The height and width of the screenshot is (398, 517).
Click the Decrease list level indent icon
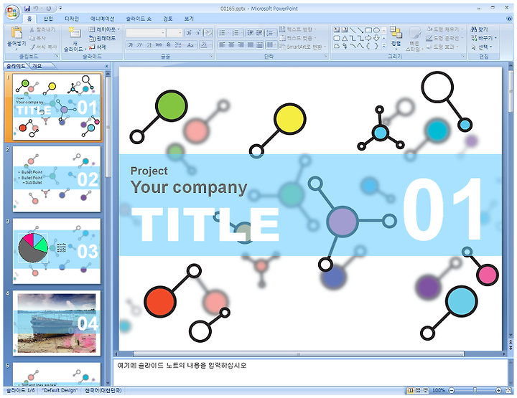[x=251, y=32]
